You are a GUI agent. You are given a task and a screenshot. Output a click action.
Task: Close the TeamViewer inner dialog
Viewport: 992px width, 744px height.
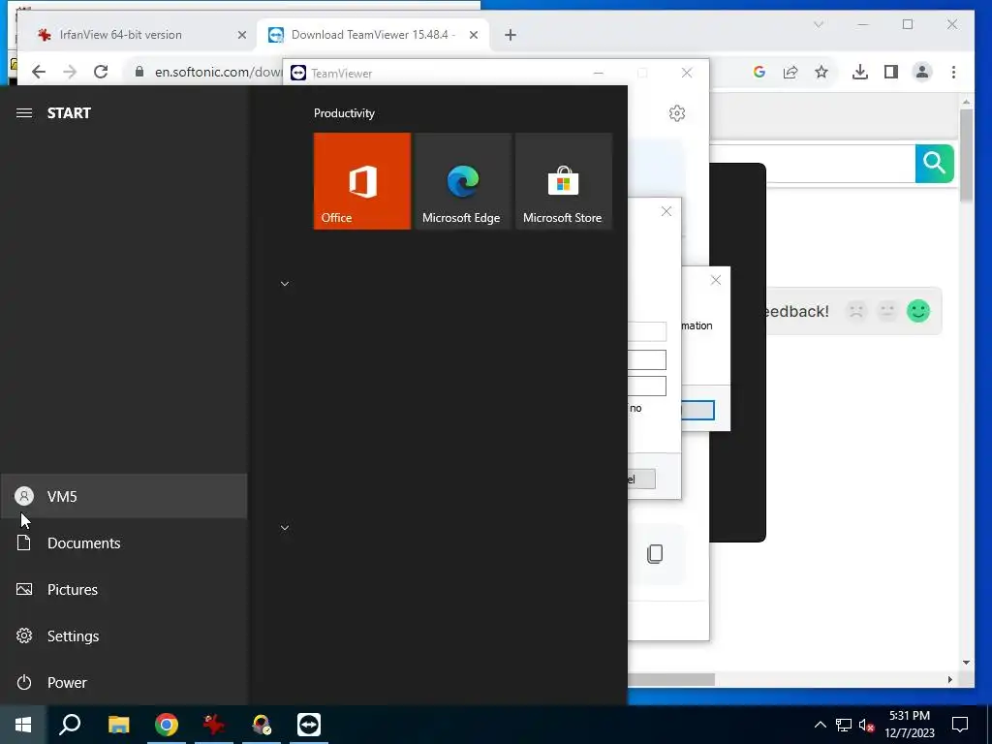pyautogui.click(x=666, y=211)
